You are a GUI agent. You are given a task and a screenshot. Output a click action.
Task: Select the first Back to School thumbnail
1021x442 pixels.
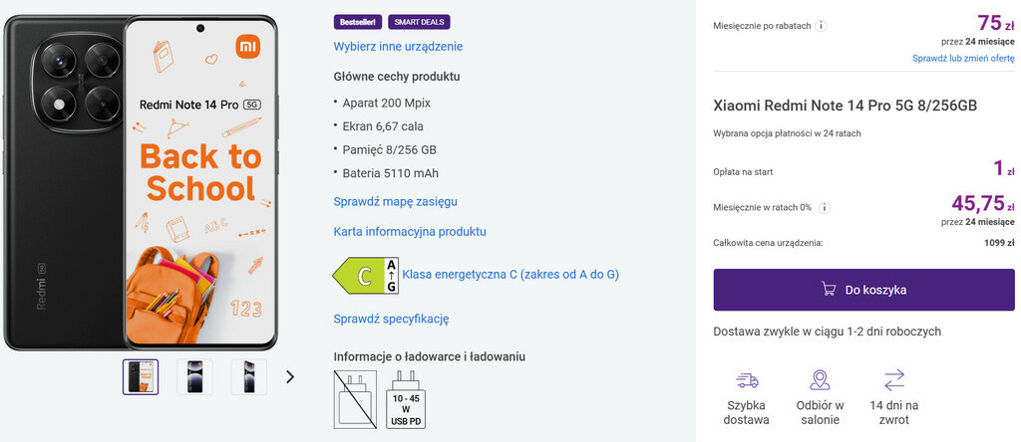tap(141, 376)
